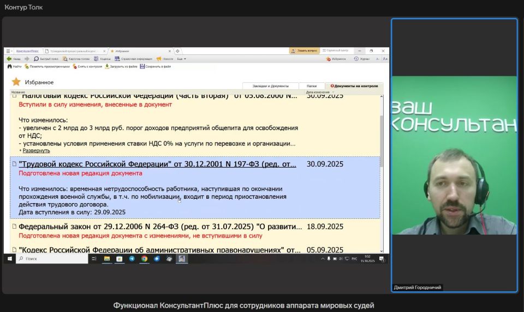This screenshot has width=524, height=312.
Task: Switch to the Папки tab
Action: click(x=311, y=86)
